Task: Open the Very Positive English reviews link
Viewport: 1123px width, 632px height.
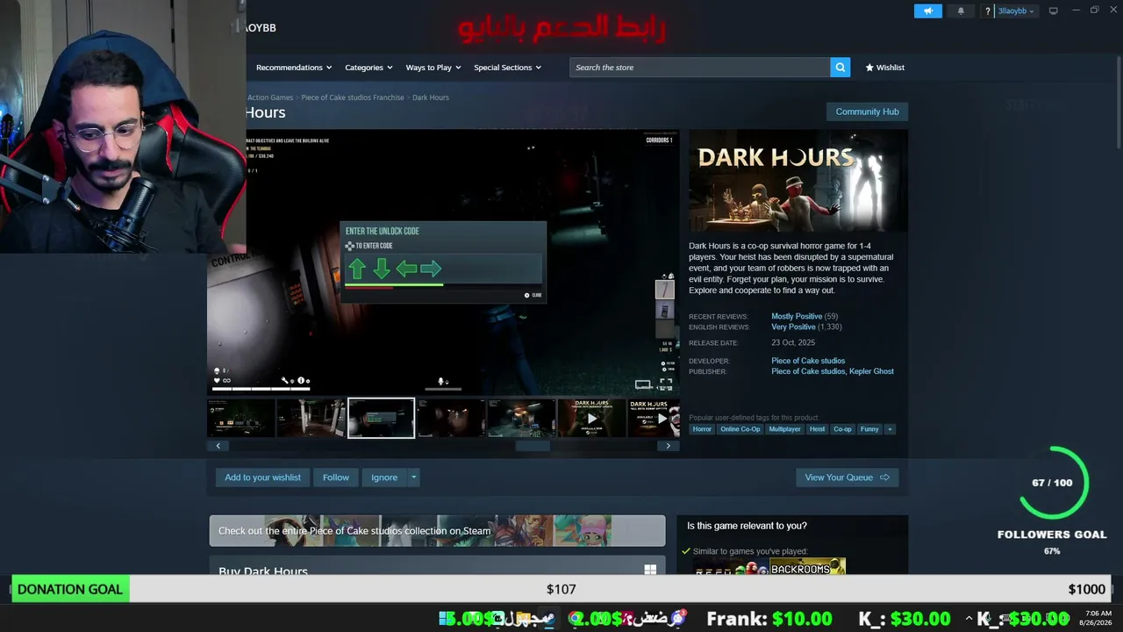Action: pyautogui.click(x=795, y=327)
